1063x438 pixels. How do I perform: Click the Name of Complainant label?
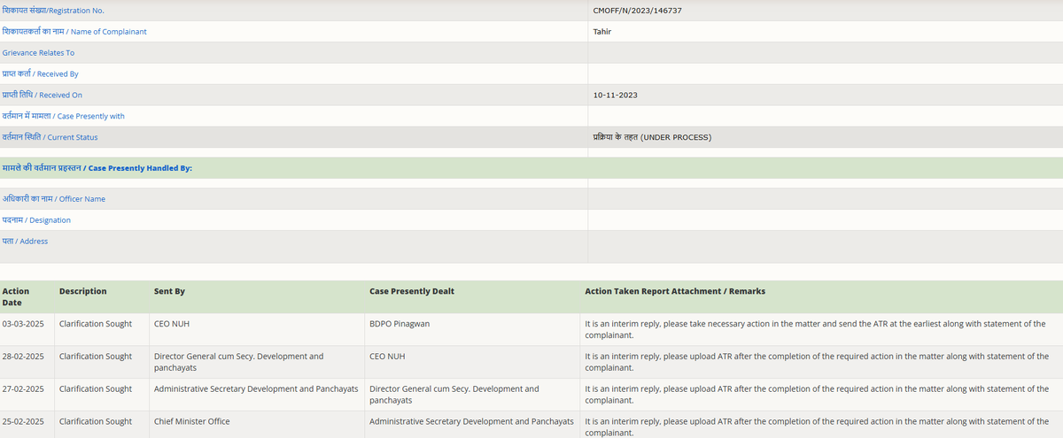point(74,32)
